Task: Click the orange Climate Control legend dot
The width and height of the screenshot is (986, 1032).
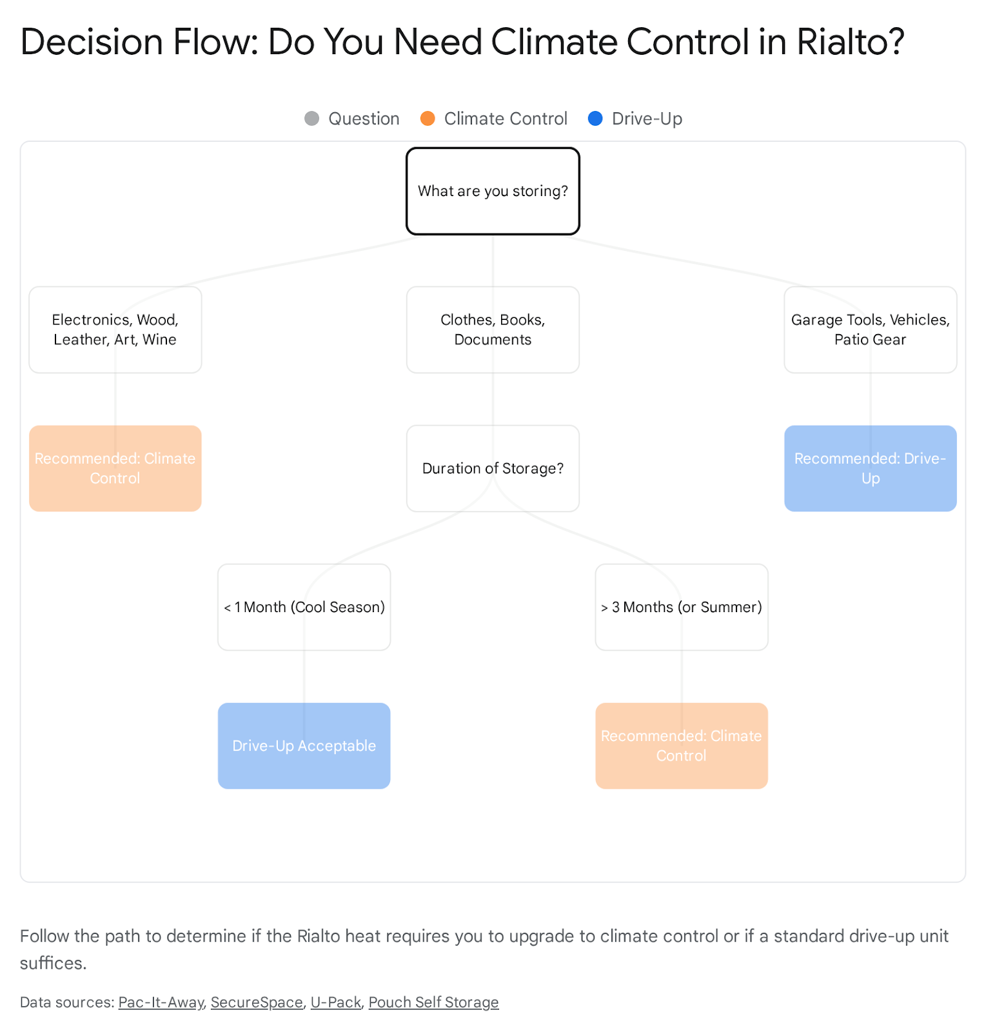Action: (x=428, y=119)
